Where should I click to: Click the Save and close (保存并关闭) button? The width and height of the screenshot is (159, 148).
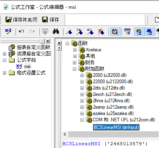21,19
